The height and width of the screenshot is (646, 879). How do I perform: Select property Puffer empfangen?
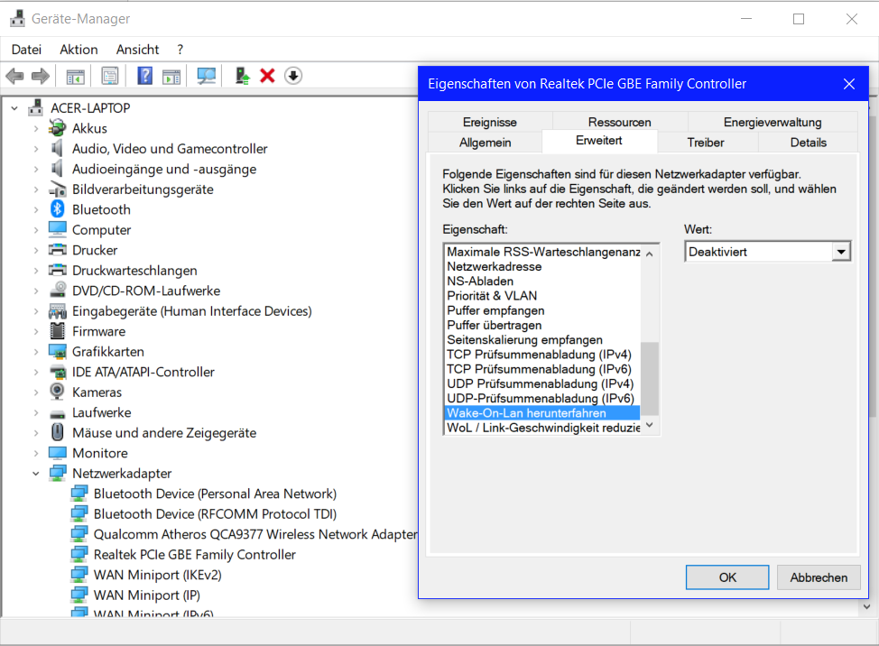click(542, 310)
